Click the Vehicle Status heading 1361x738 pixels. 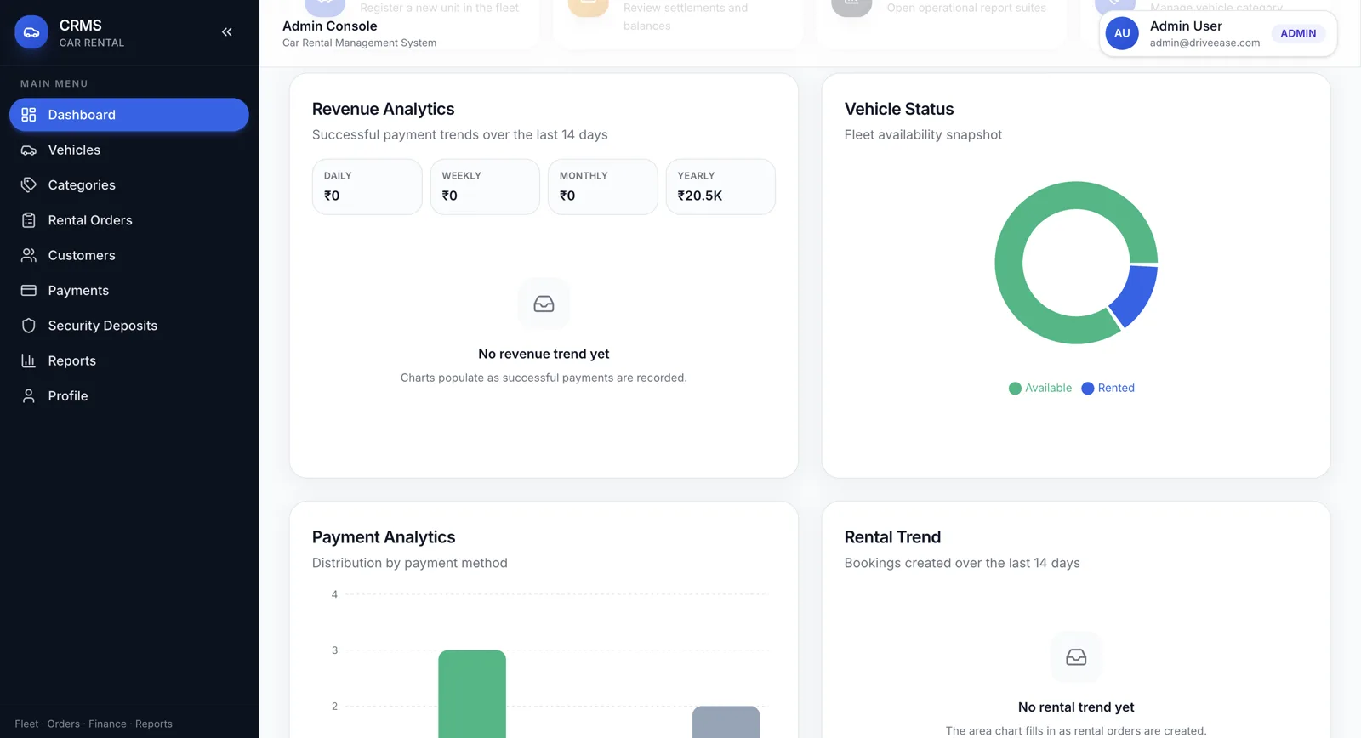tap(899, 109)
